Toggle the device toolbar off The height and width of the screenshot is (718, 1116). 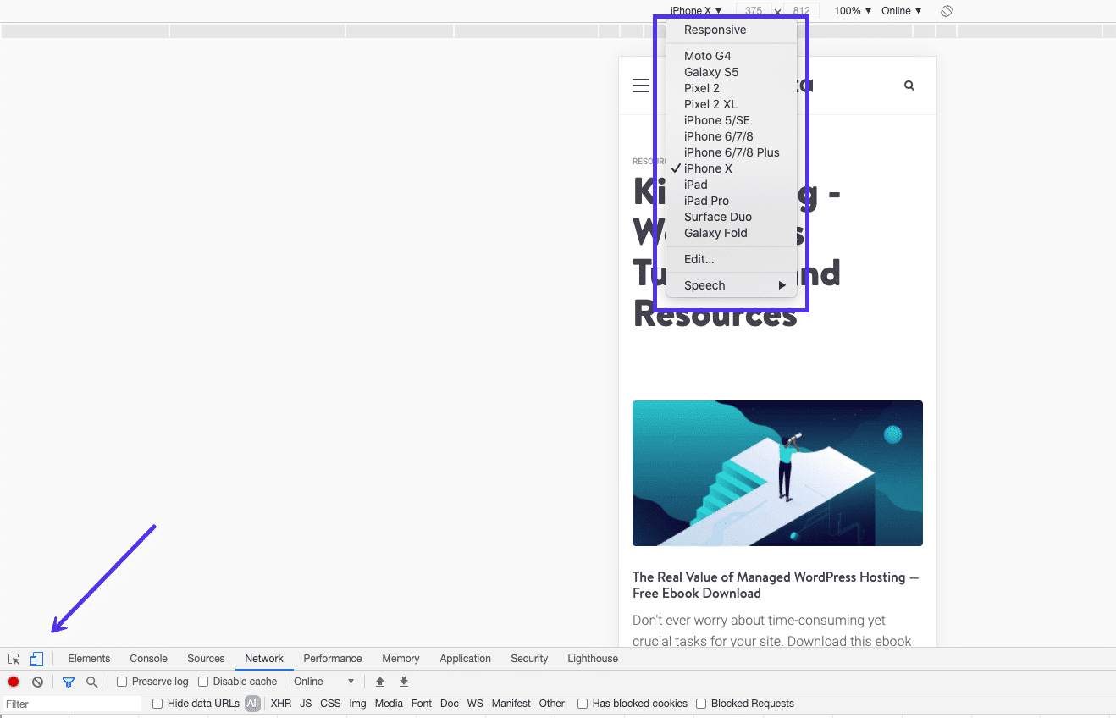pyautogui.click(x=36, y=658)
